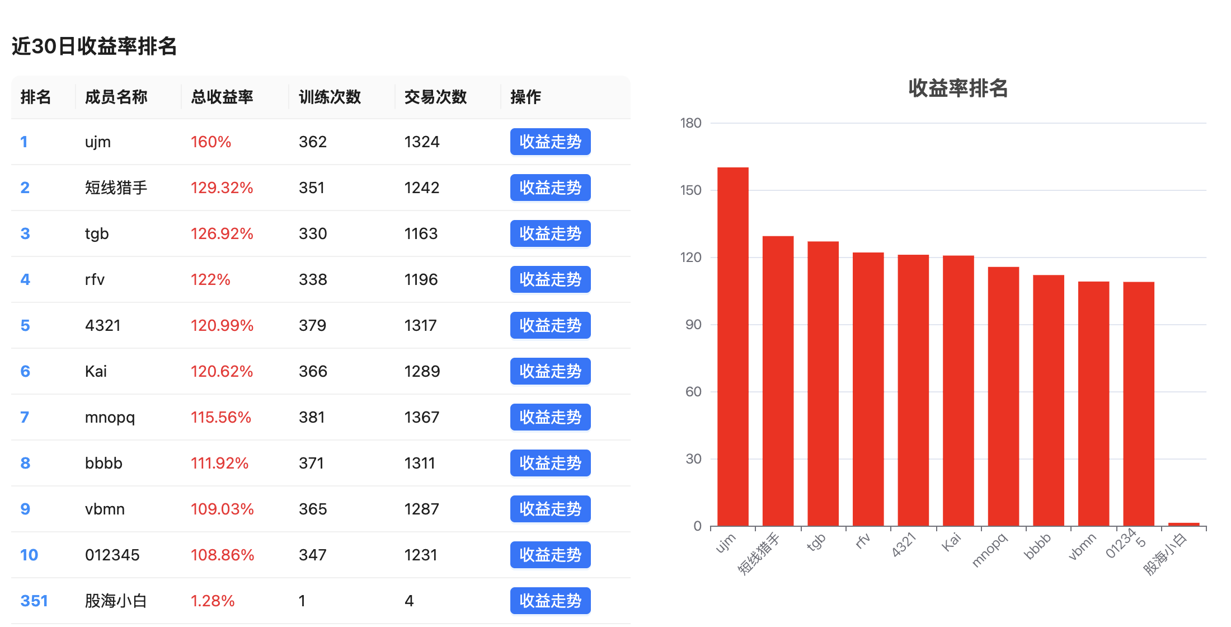Click trade count 1367
1231x627 pixels.
tap(421, 417)
